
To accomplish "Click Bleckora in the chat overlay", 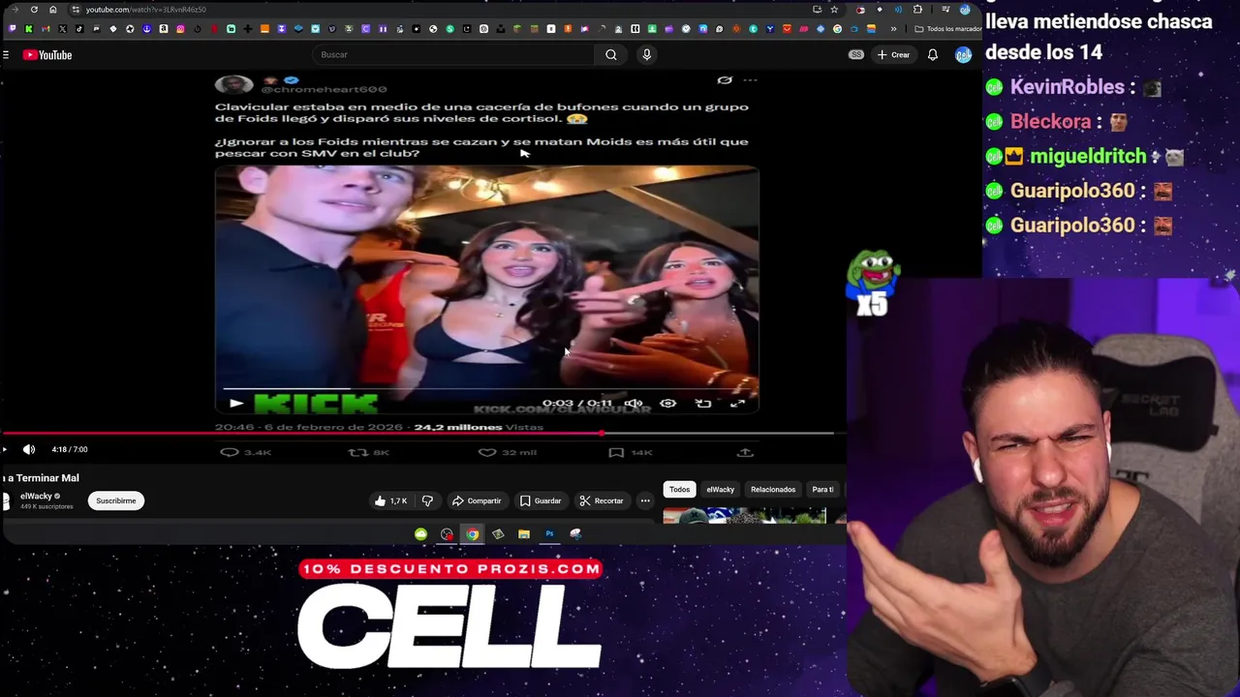I will [x=1051, y=122].
